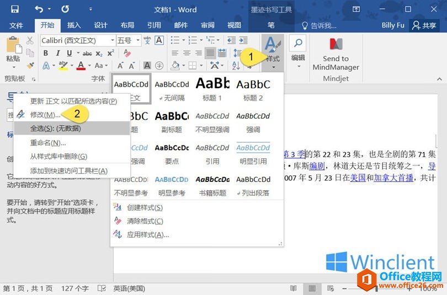
Task: Increase the paragraph indent
Action: click(x=243, y=40)
